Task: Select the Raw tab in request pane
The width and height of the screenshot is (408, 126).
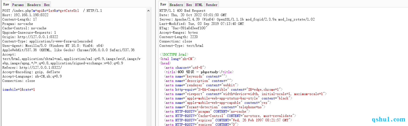Action: click(6, 4)
